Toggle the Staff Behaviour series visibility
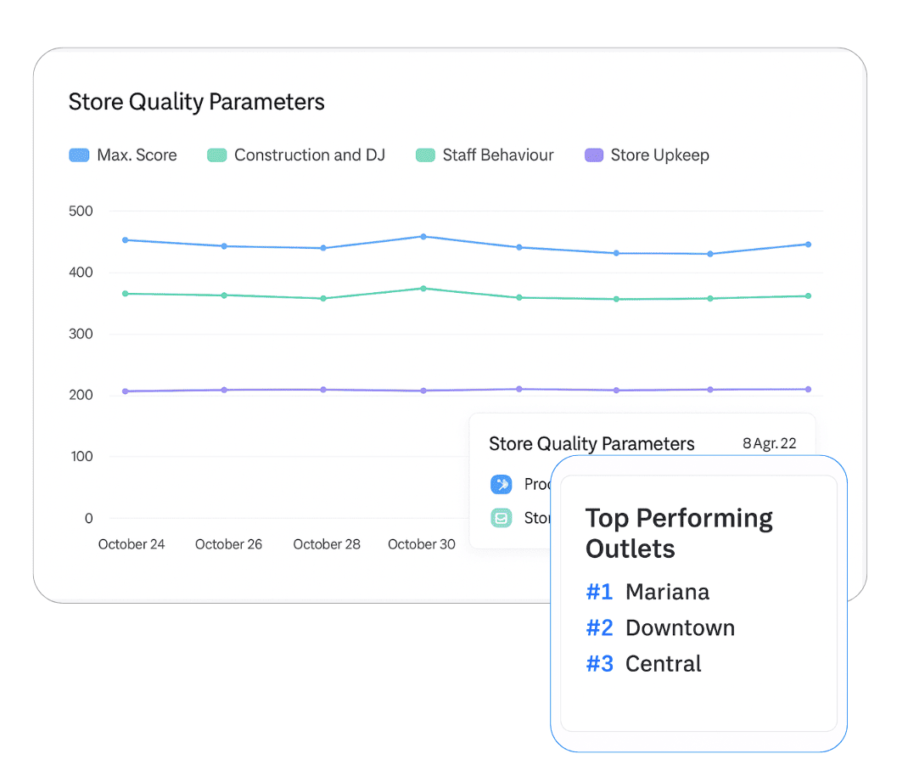The image size is (908, 782). point(485,155)
